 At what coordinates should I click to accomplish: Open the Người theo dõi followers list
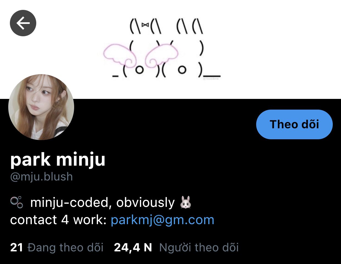pos(199,248)
